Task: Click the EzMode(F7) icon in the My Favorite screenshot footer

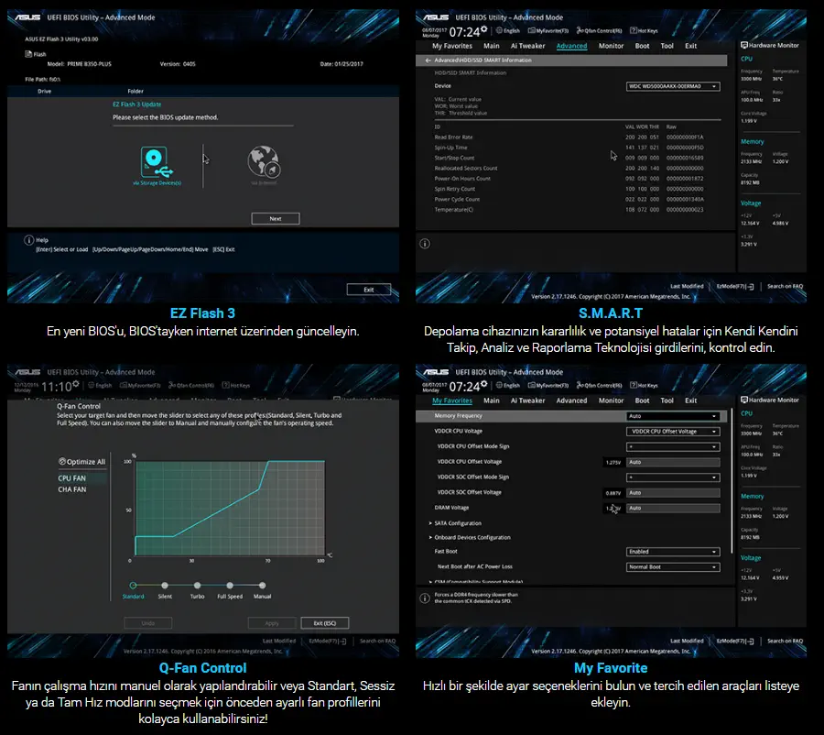Action: (x=751, y=642)
